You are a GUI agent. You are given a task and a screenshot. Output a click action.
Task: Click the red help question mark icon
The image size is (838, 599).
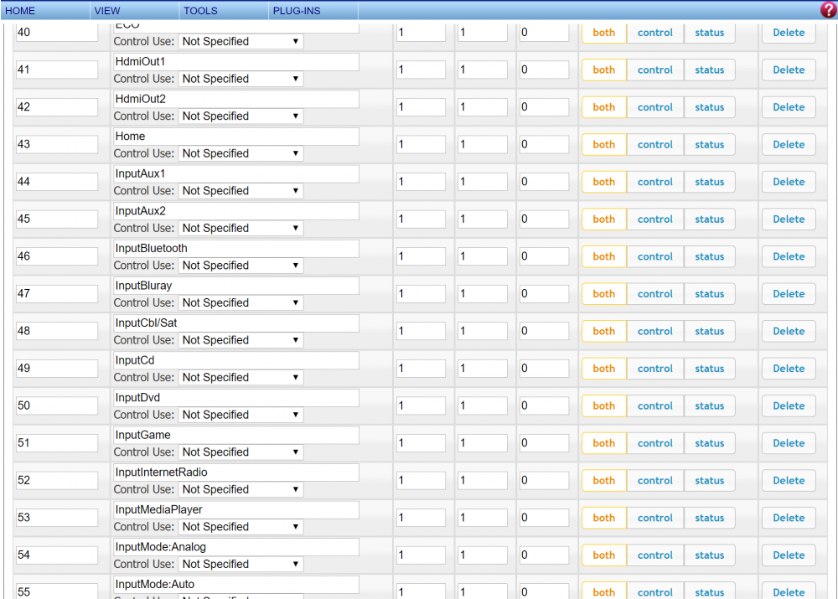pos(827,10)
